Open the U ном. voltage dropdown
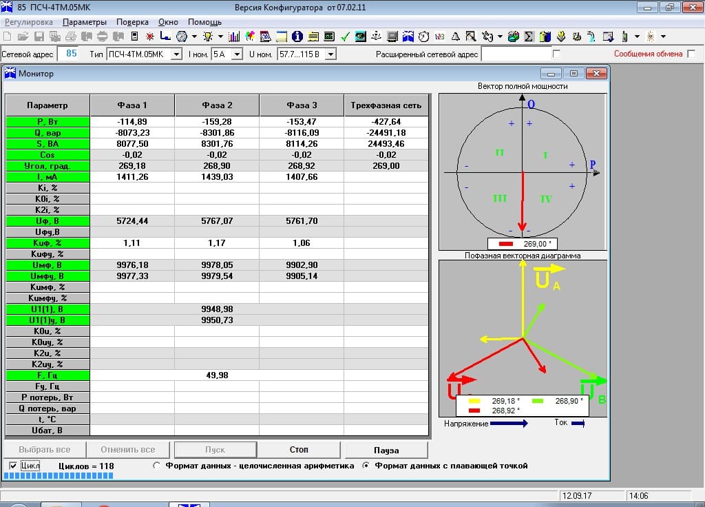The image size is (705, 507). (330, 54)
